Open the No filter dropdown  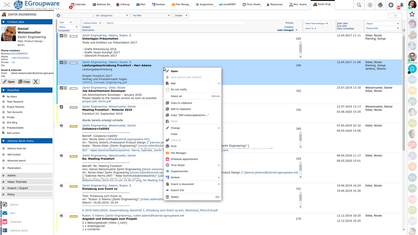(151, 16)
